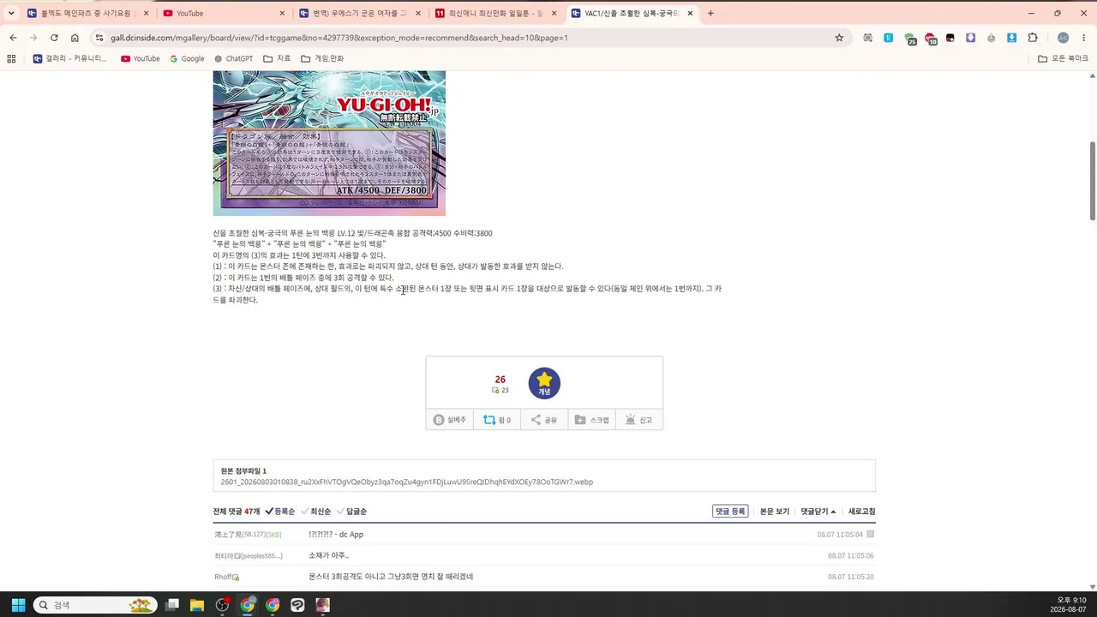
Task: Open the YouTube bookmark
Action: click(141, 58)
